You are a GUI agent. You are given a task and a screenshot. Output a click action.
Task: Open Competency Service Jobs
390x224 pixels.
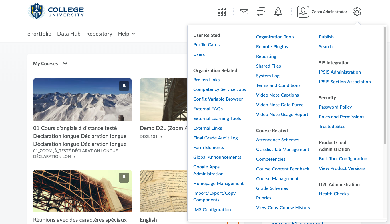point(220,89)
